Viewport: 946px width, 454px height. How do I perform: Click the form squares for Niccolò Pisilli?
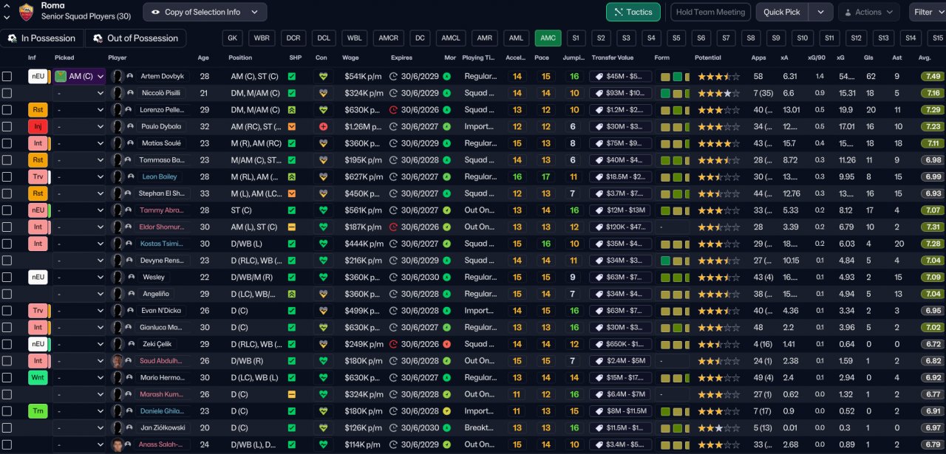[675, 93]
